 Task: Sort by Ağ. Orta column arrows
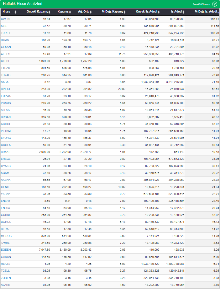click(x=91, y=12)
